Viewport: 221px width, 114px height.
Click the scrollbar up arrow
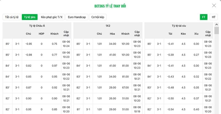tap(217, 25)
